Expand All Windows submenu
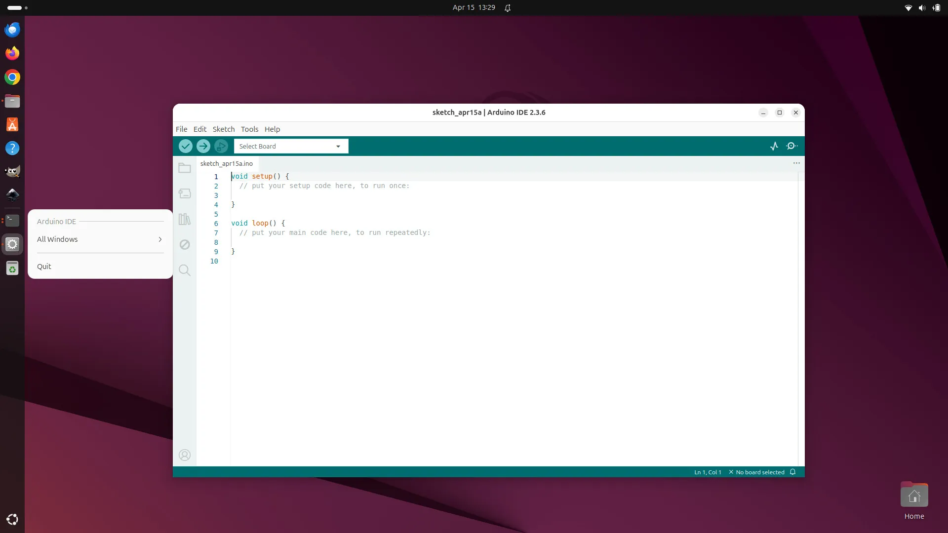Screen dimensions: 948x533 [100, 239]
